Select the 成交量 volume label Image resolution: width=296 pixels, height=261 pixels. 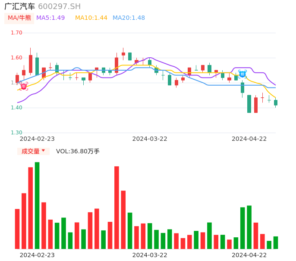point(30,151)
